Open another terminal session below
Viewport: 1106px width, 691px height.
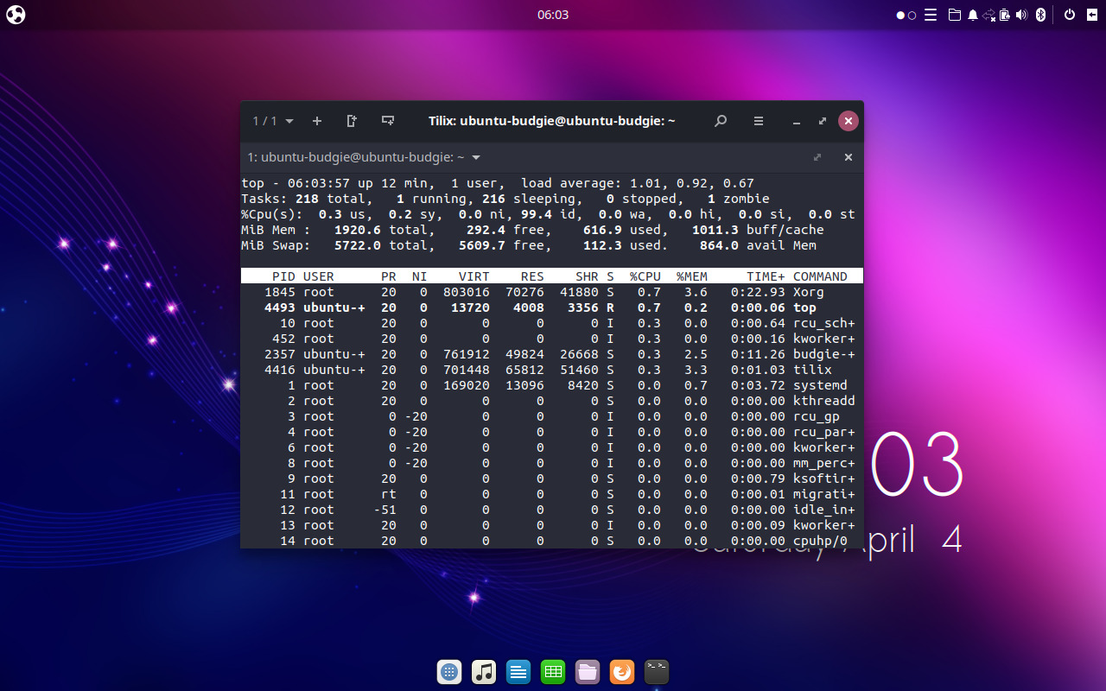pyautogui.click(x=387, y=121)
